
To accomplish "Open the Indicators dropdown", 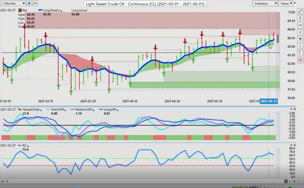I will pos(265,4).
